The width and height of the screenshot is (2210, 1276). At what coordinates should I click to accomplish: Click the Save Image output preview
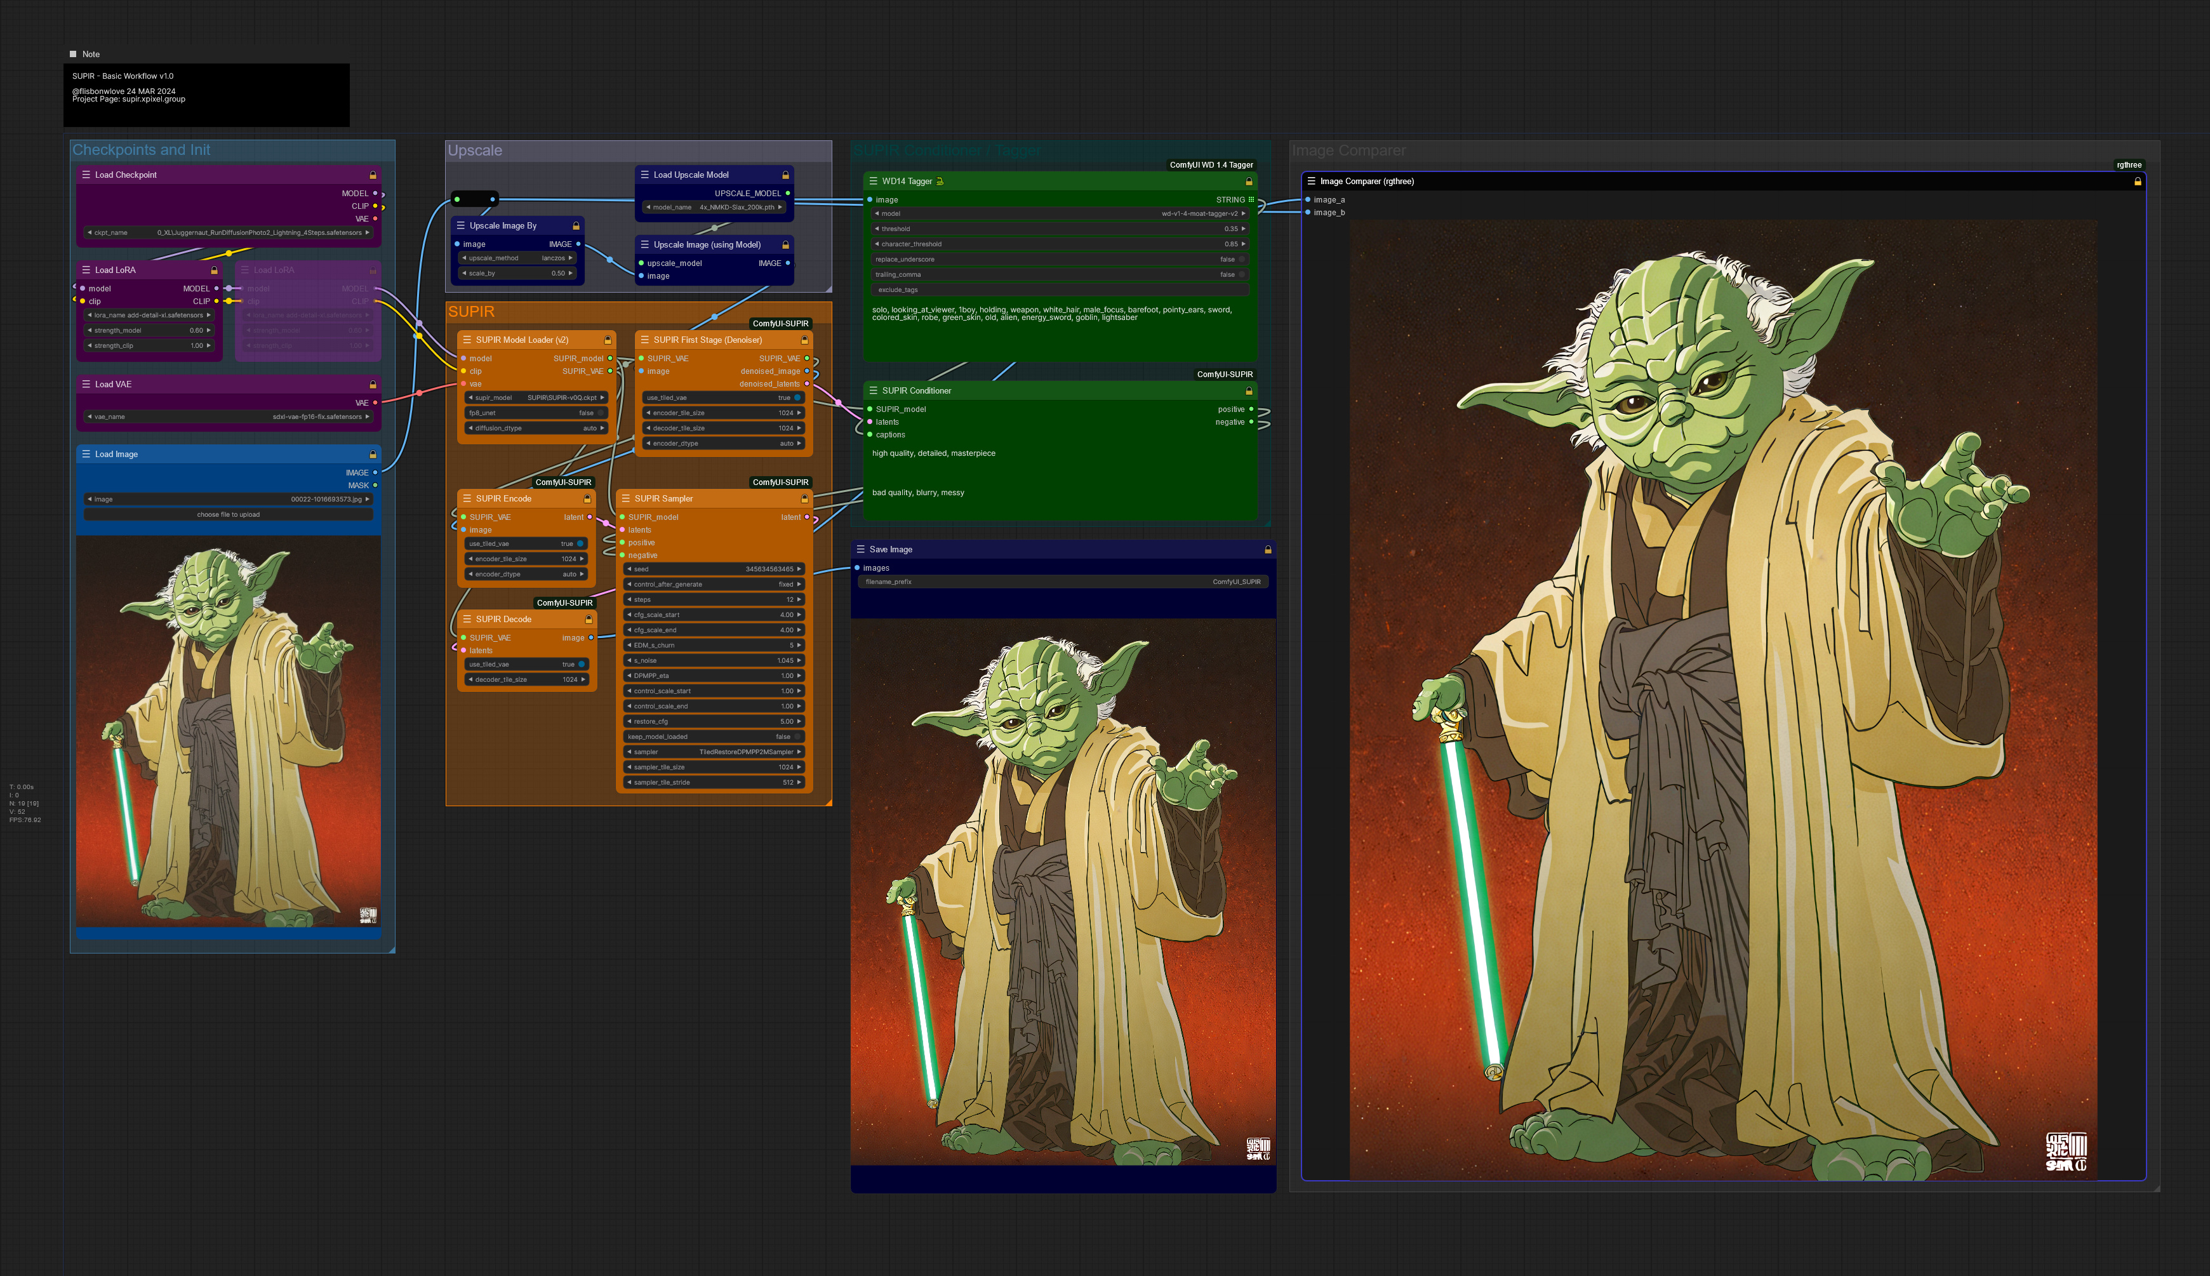coord(1063,891)
